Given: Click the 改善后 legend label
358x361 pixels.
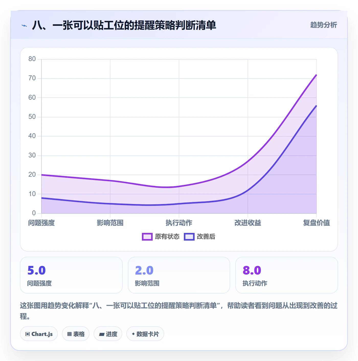Looking at the screenshot, I should coord(206,237).
